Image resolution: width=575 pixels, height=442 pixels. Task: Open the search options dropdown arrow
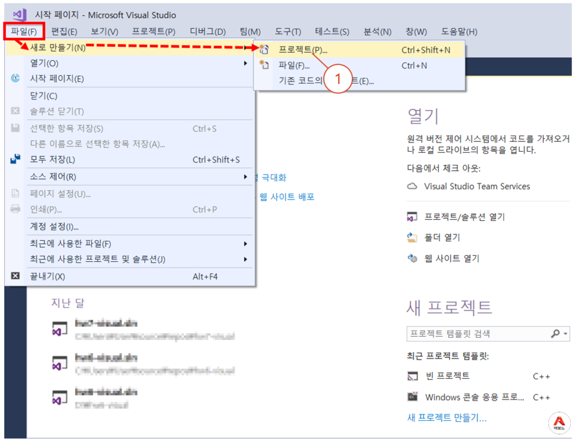pos(566,334)
